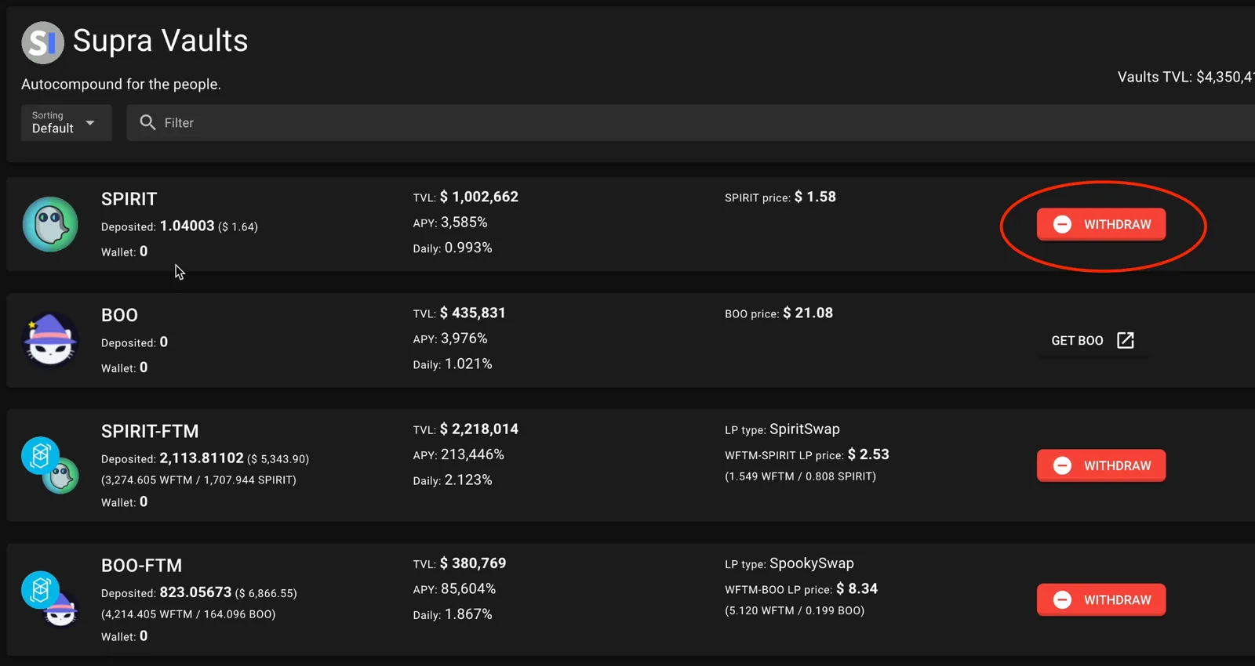Select the BOO-FTM vault title
The height and width of the screenshot is (666, 1255).
[x=142, y=565]
